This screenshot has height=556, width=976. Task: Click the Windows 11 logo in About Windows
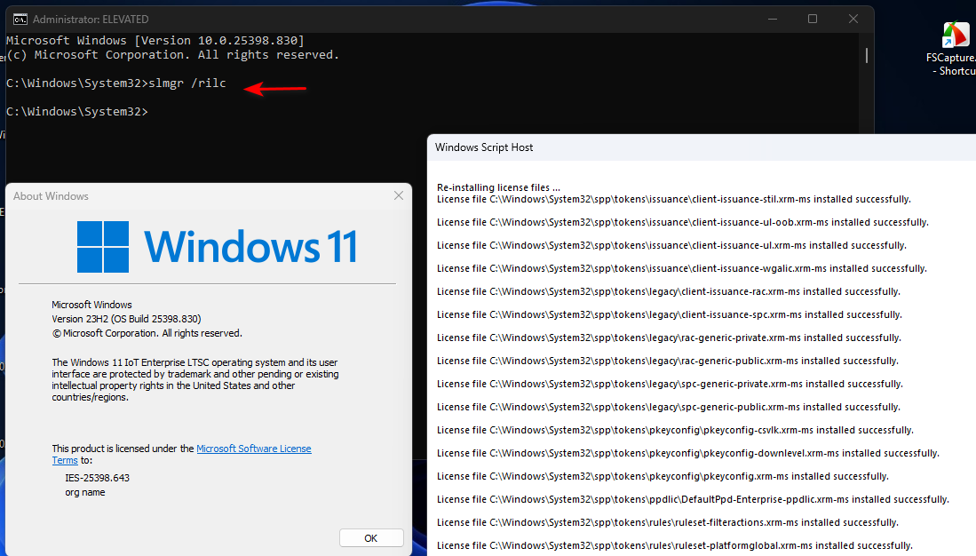point(217,247)
